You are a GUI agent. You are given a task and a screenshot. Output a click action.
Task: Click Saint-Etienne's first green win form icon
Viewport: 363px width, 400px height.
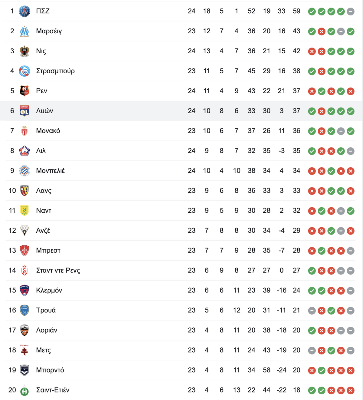312,391
